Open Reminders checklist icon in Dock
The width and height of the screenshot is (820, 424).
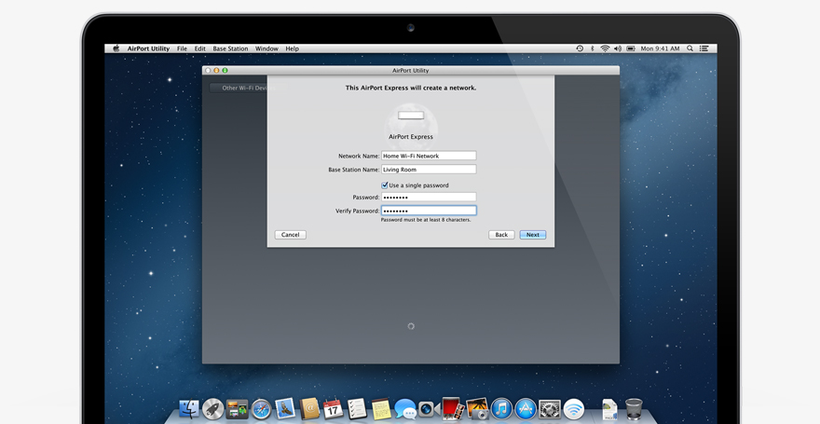[357, 409]
